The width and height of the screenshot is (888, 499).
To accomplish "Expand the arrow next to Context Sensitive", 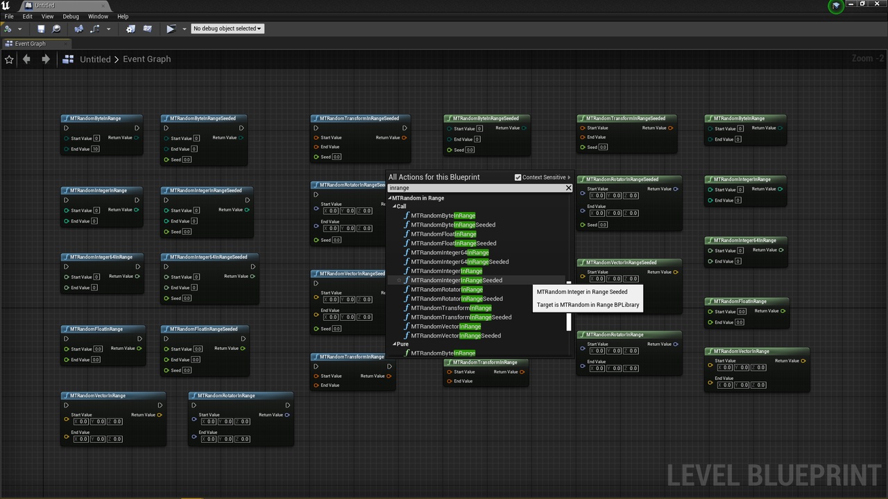I will coord(570,177).
